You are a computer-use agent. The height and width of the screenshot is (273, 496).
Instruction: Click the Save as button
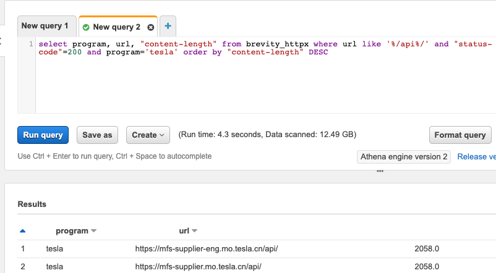97,135
